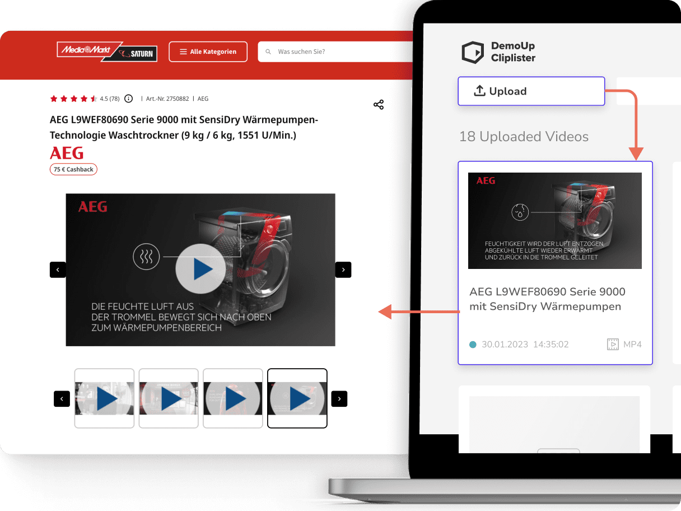
Task: Select the second video thumbnail
Action: click(169, 398)
